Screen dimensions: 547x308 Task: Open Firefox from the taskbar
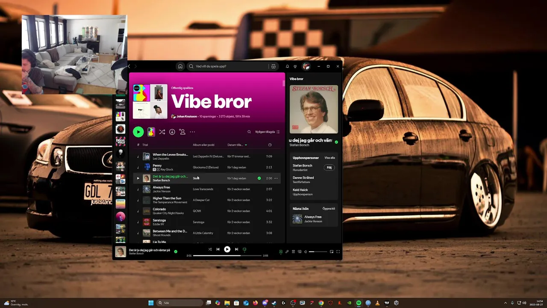click(x=255, y=303)
